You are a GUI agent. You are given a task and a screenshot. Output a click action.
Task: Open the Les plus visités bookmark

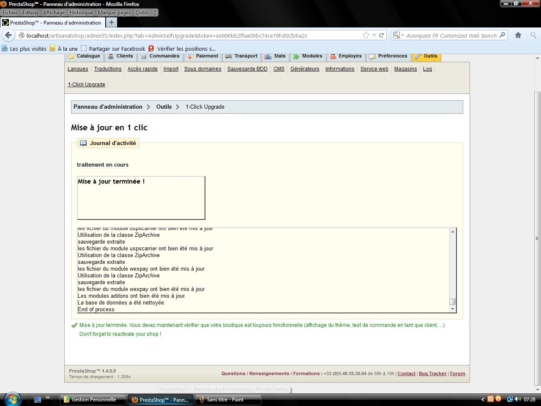24,49
